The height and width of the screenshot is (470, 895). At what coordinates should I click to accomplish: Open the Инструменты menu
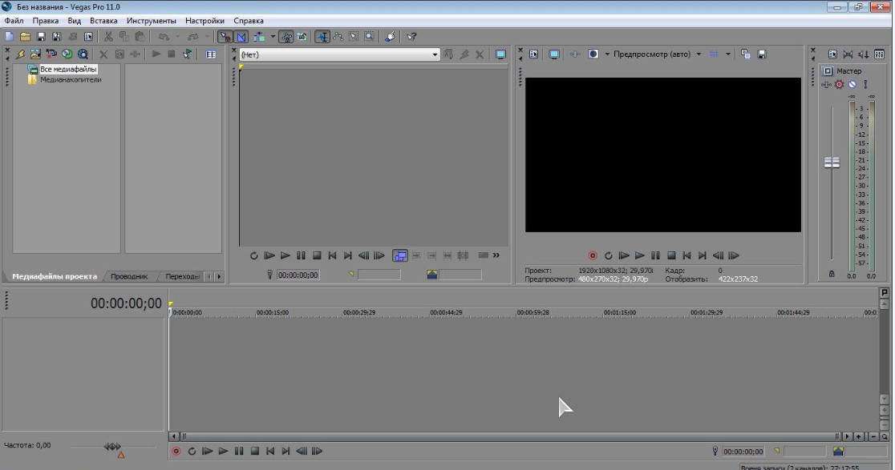point(151,21)
